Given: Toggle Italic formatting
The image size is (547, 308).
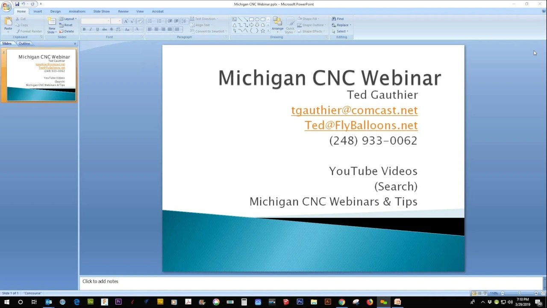Looking at the screenshot, I should tap(91, 29).
